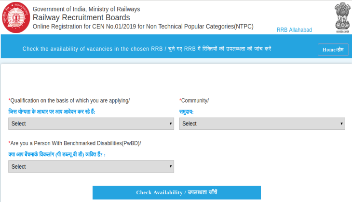Click the Person With Benchmarked Disabilities label

tap(75, 143)
